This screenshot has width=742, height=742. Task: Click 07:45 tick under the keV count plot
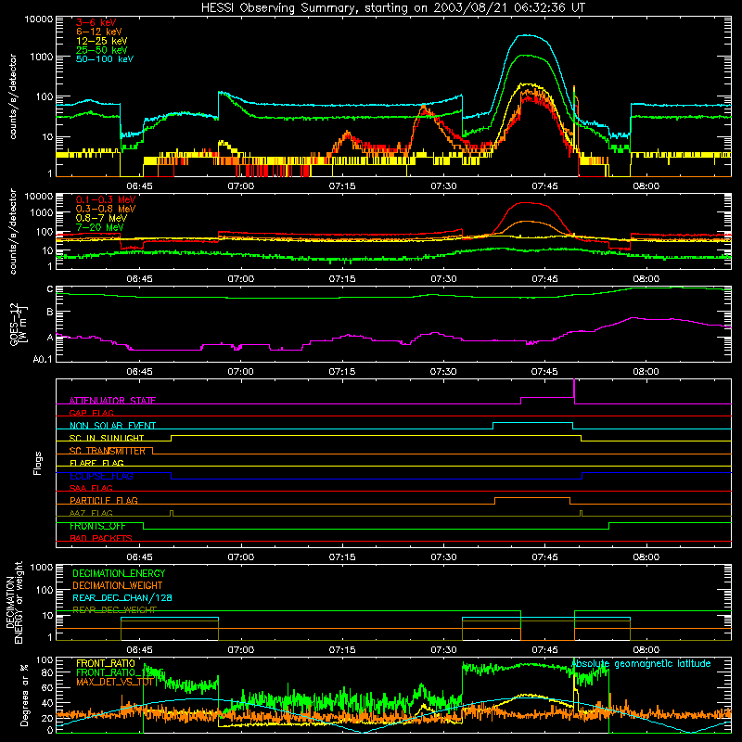(x=544, y=186)
